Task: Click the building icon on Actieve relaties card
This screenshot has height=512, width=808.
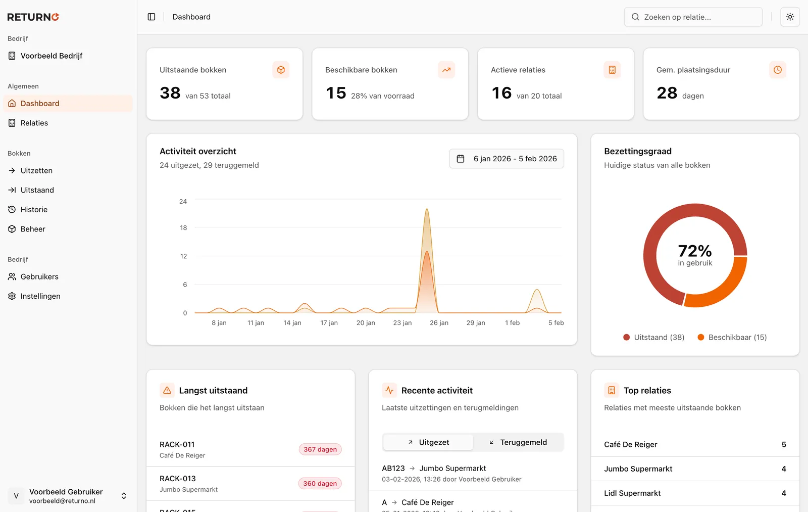Action: pos(612,70)
